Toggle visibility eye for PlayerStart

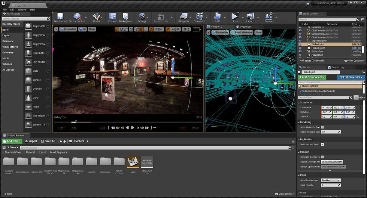(x=300, y=55)
